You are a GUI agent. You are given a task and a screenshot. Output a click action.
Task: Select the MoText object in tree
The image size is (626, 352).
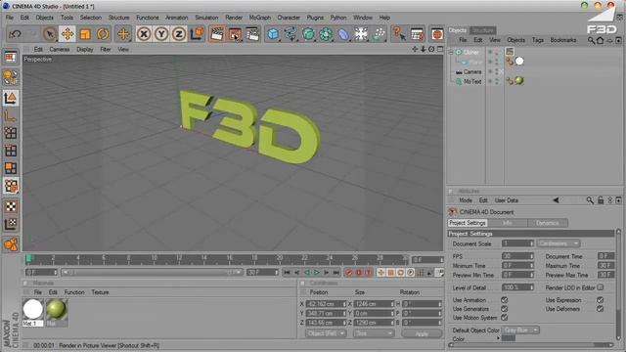[472, 81]
